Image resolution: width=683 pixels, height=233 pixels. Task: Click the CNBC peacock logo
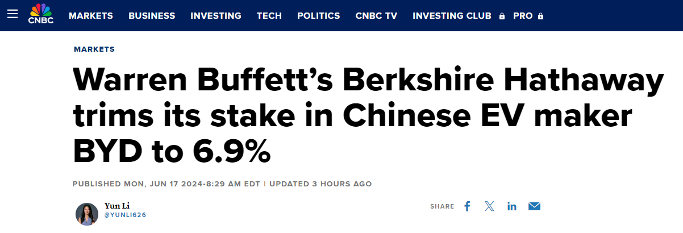[x=40, y=15]
